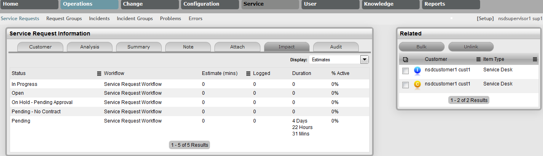The image size is (543, 156).
Task: Click the yellow C icon beside nsdcustomer1
Action: tap(417, 85)
